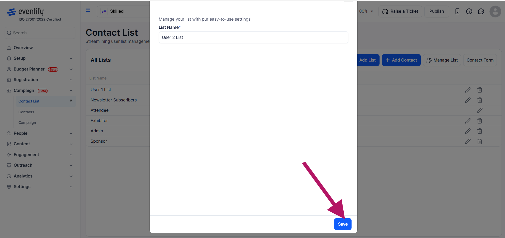
Task: Click the Setup layers icon
Action: 9,58
